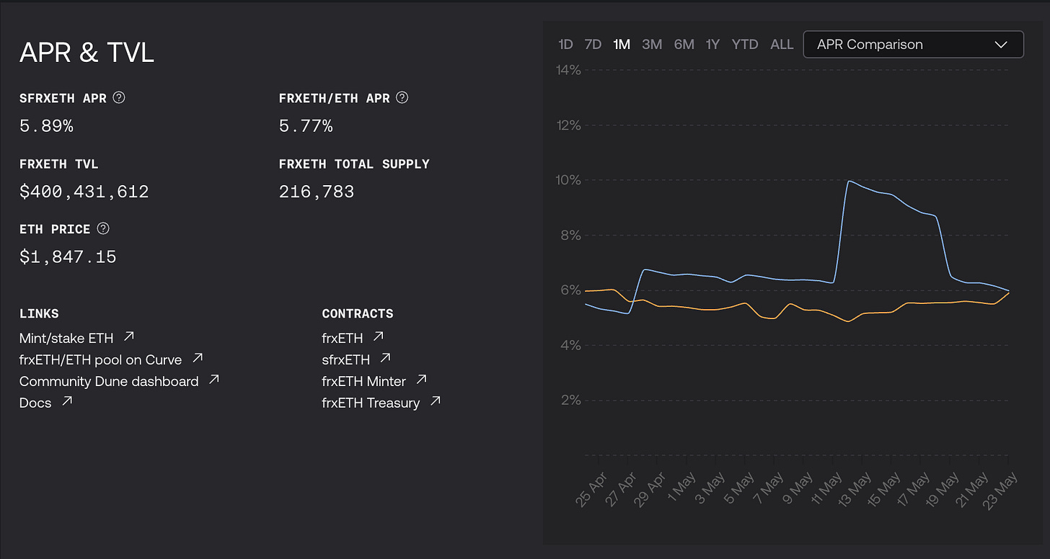The image size is (1050, 559).
Task: Click the 5.77% FRXETH/ETH APR value
Action: coord(306,126)
